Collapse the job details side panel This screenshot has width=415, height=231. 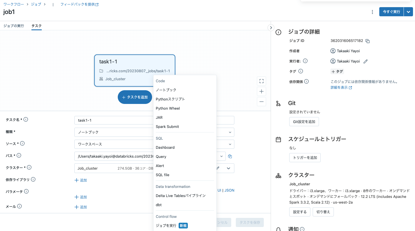[x=271, y=27]
